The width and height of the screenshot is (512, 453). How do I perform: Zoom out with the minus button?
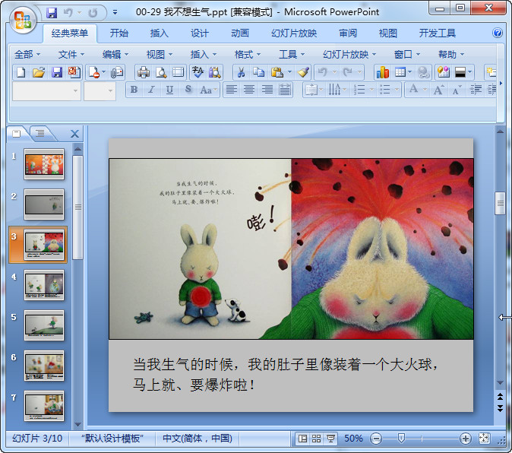pos(376,439)
